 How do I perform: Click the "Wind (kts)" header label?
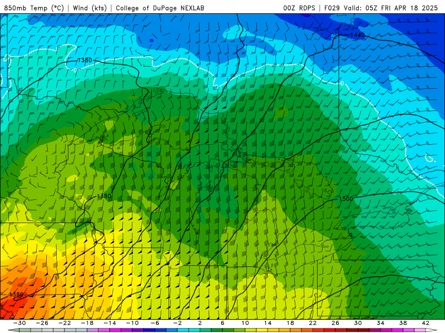(90, 8)
